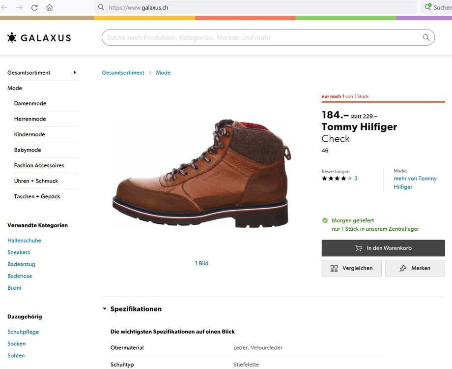The width and height of the screenshot is (452, 369).
Task: Click the cart icon inside In den Warenkorb
Action: click(358, 248)
